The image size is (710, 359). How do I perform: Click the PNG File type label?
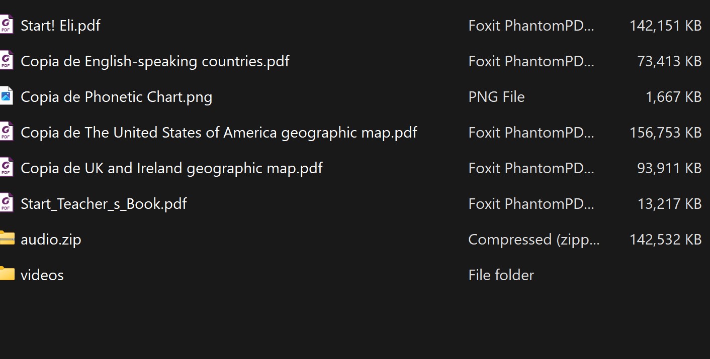pos(496,97)
